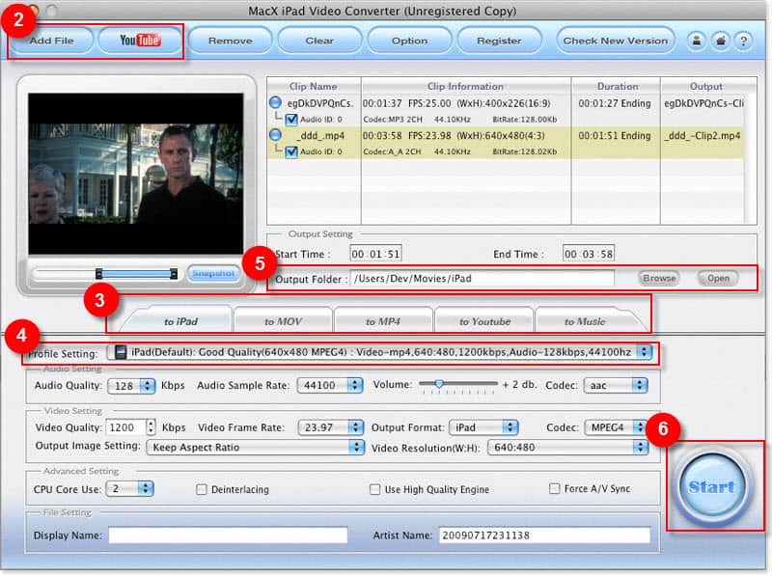Click the Register button
The width and height of the screenshot is (772, 576).
point(499,41)
